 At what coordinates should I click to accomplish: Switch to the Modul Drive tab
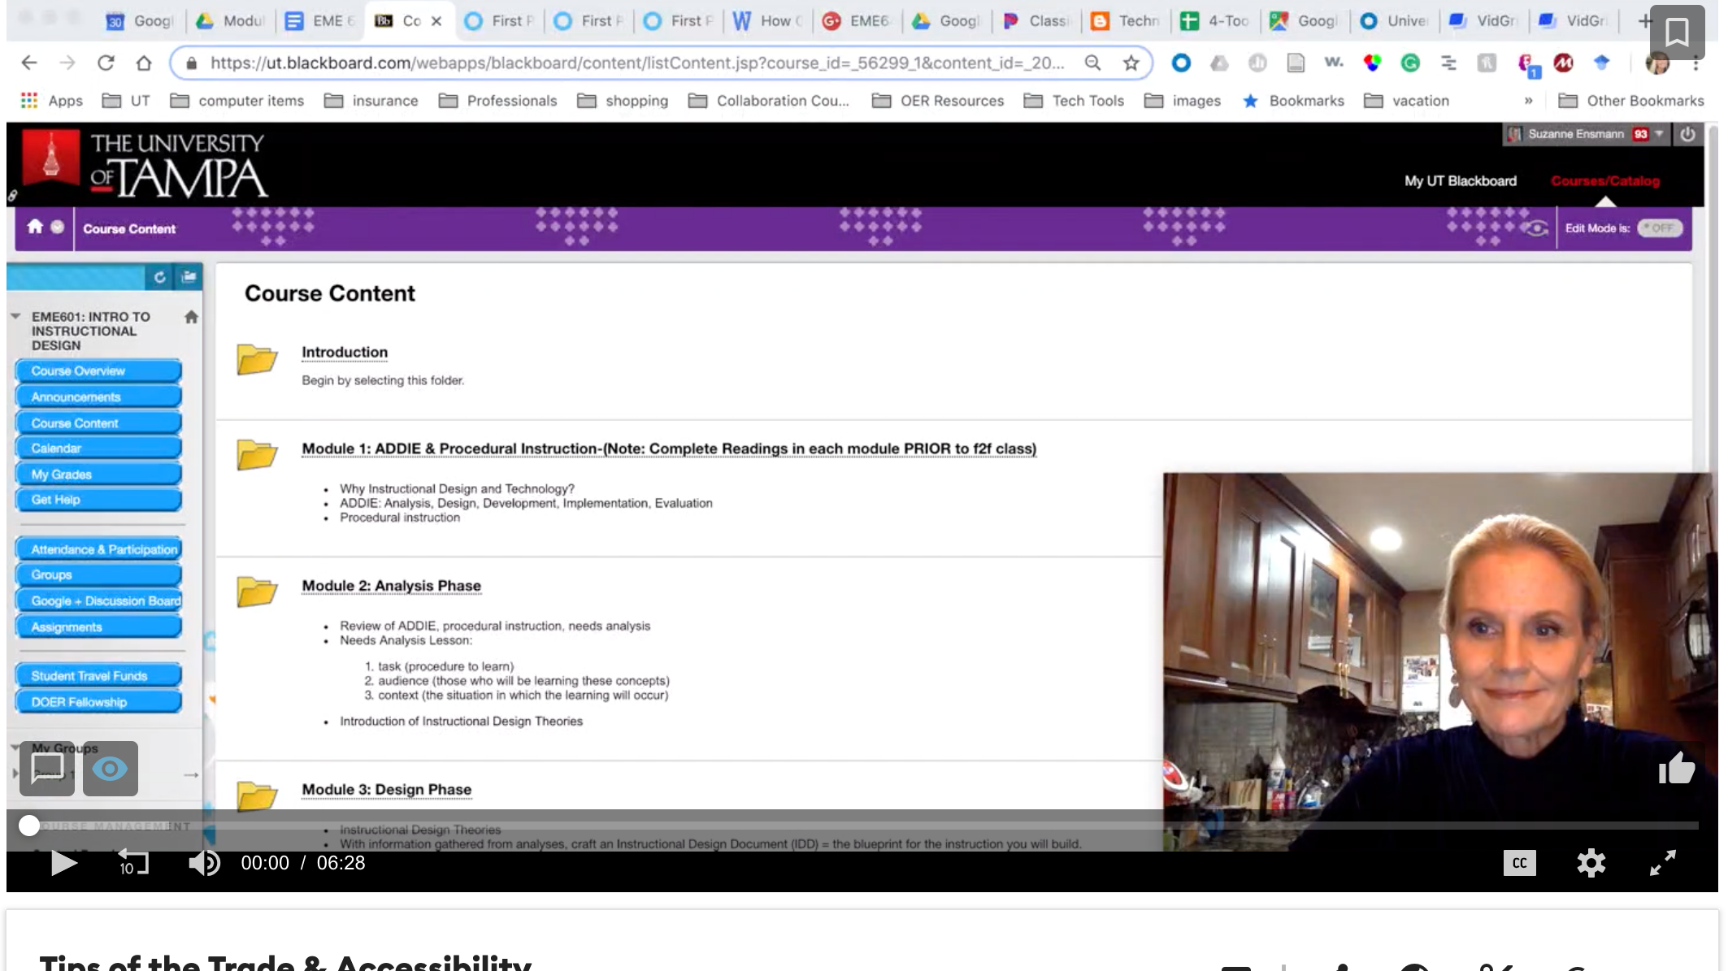pyautogui.click(x=231, y=21)
